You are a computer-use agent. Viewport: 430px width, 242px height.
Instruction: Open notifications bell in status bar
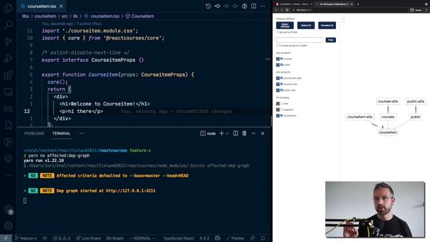pos(263,238)
